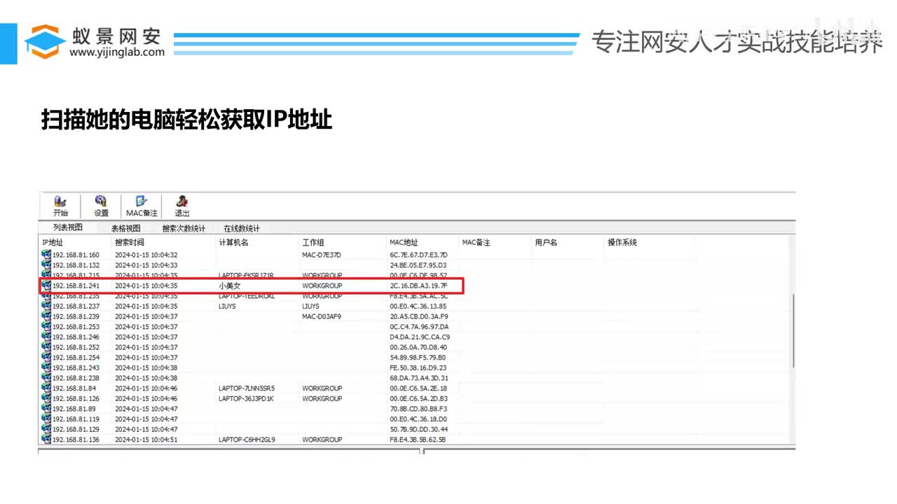Open the 设置 settings tool
The width and height of the screenshot is (897, 504).
(101, 206)
